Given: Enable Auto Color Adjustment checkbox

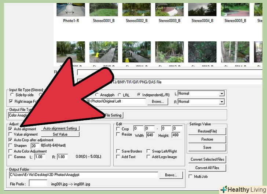Looking at the screenshot, I should 10,151.
